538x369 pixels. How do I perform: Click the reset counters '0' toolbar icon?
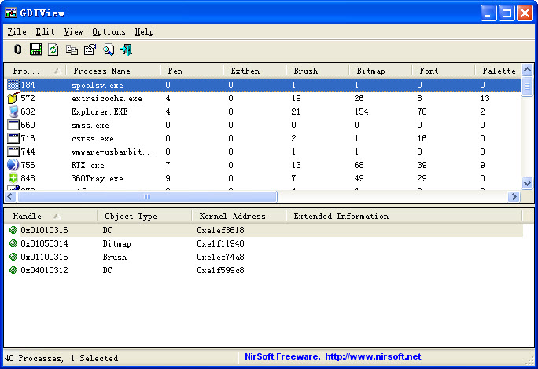[18, 49]
